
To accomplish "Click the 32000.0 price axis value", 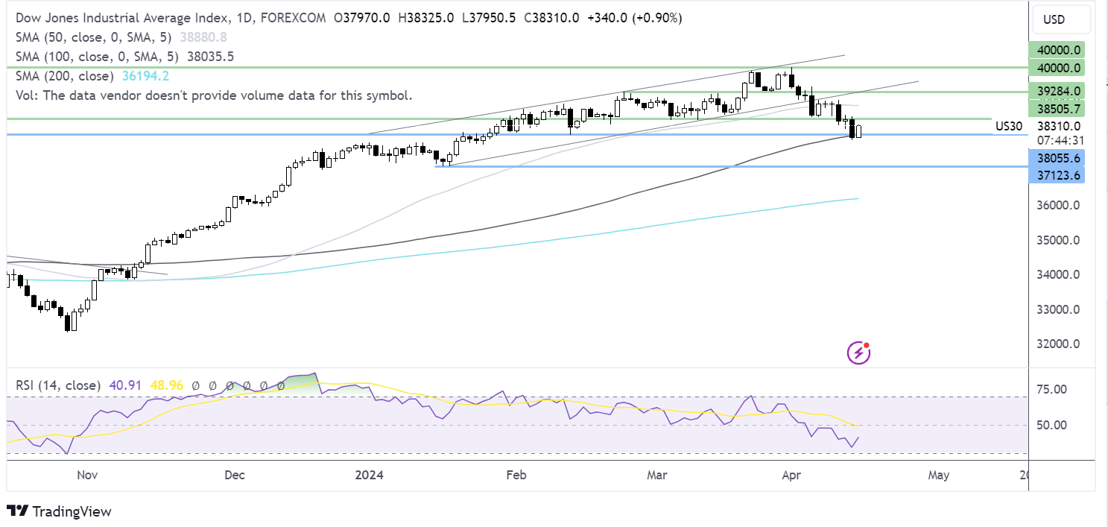I will [1057, 344].
